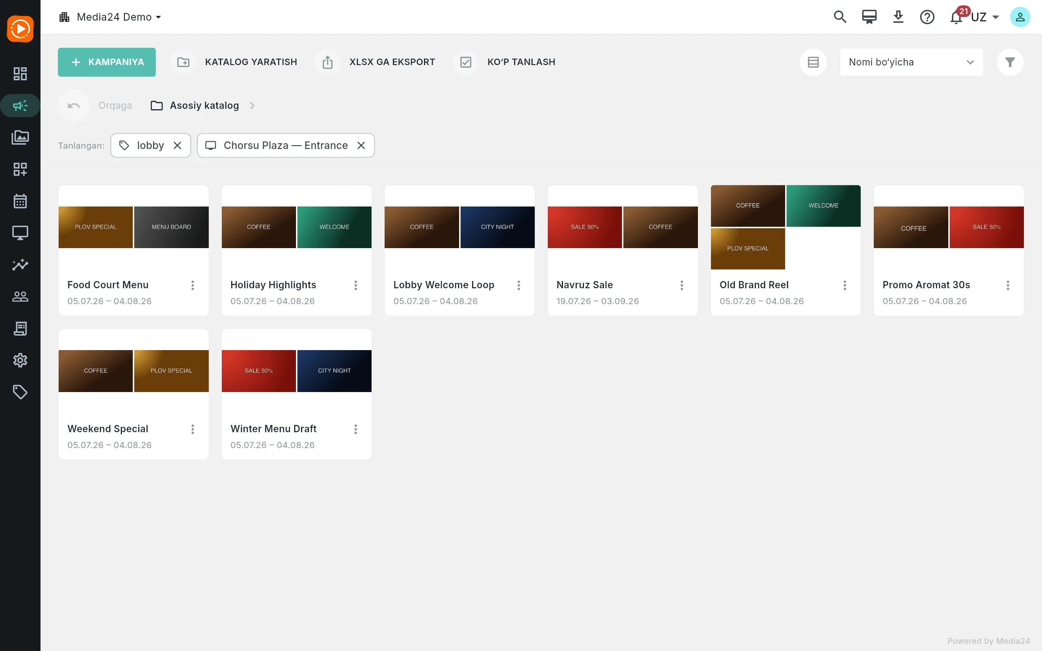Screen dimensions: 1042x651
Task: Switch to list view layout toggle
Action: click(813, 62)
